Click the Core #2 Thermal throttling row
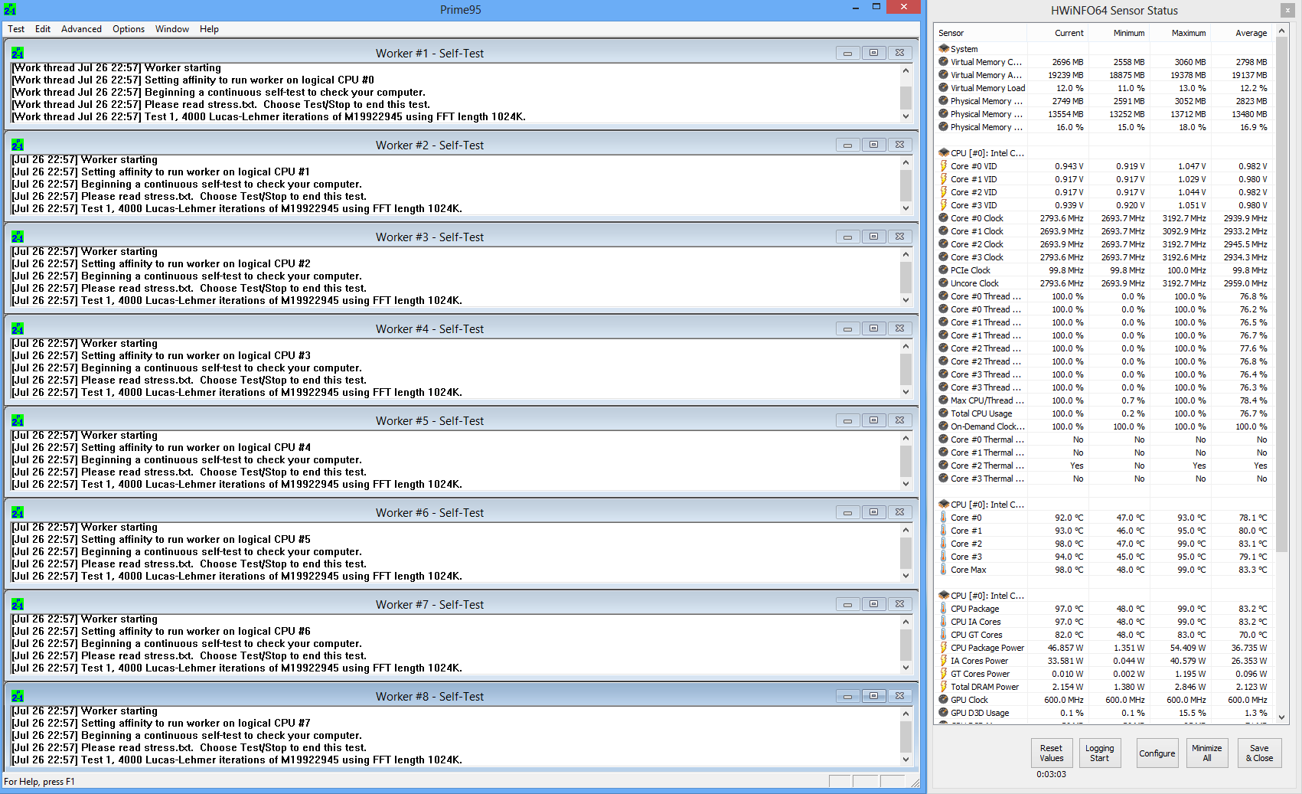Screen dimensions: 1302x794 (x=1103, y=466)
